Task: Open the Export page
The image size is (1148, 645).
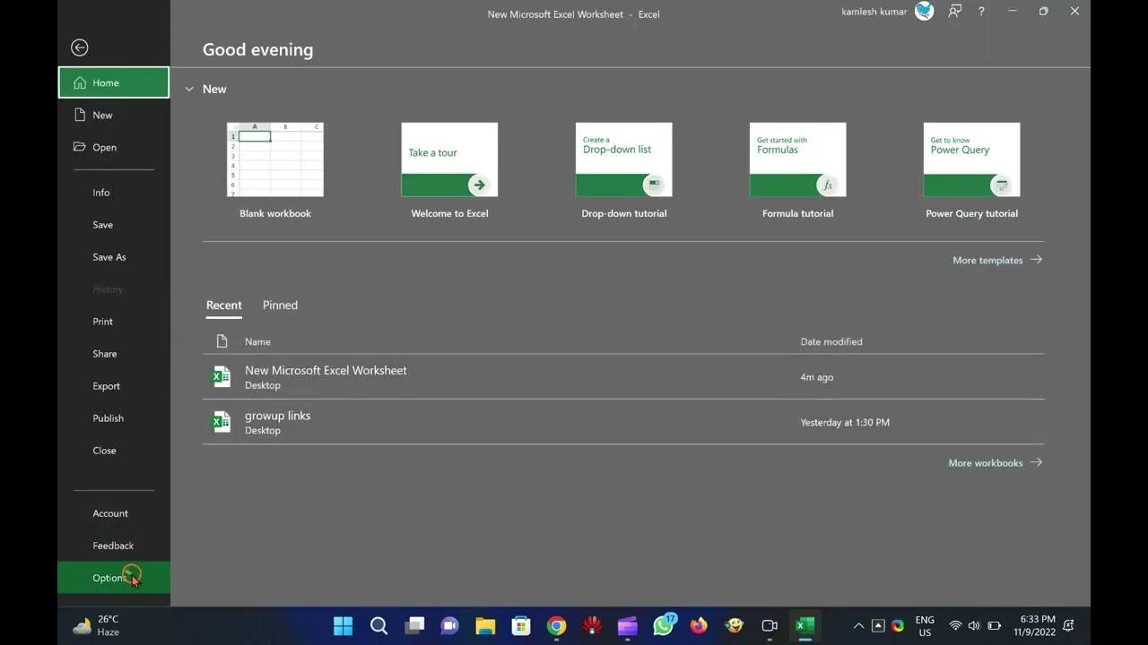Action: click(114, 386)
